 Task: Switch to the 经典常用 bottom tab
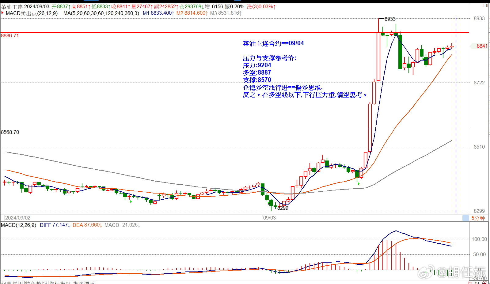(12, 283)
